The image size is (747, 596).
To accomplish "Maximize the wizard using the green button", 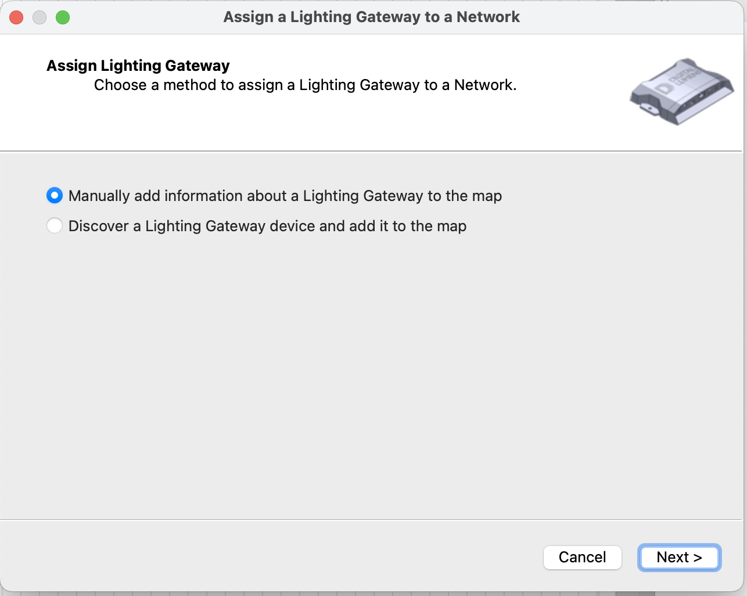I will click(63, 17).
